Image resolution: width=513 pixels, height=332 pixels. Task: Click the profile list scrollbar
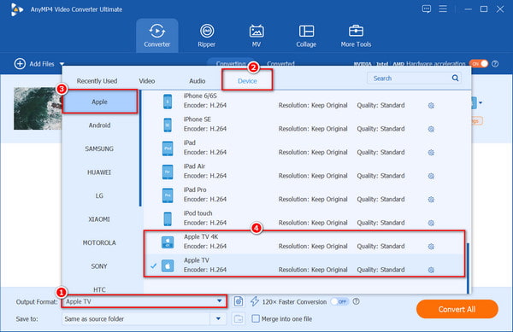[468, 268]
